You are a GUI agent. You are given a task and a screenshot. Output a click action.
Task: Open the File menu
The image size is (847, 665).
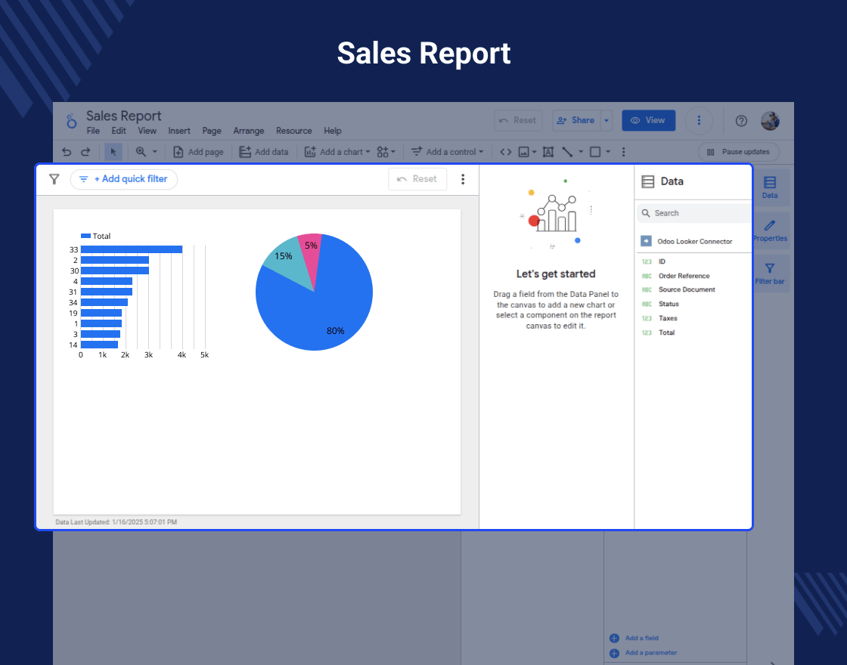(x=93, y=131)
